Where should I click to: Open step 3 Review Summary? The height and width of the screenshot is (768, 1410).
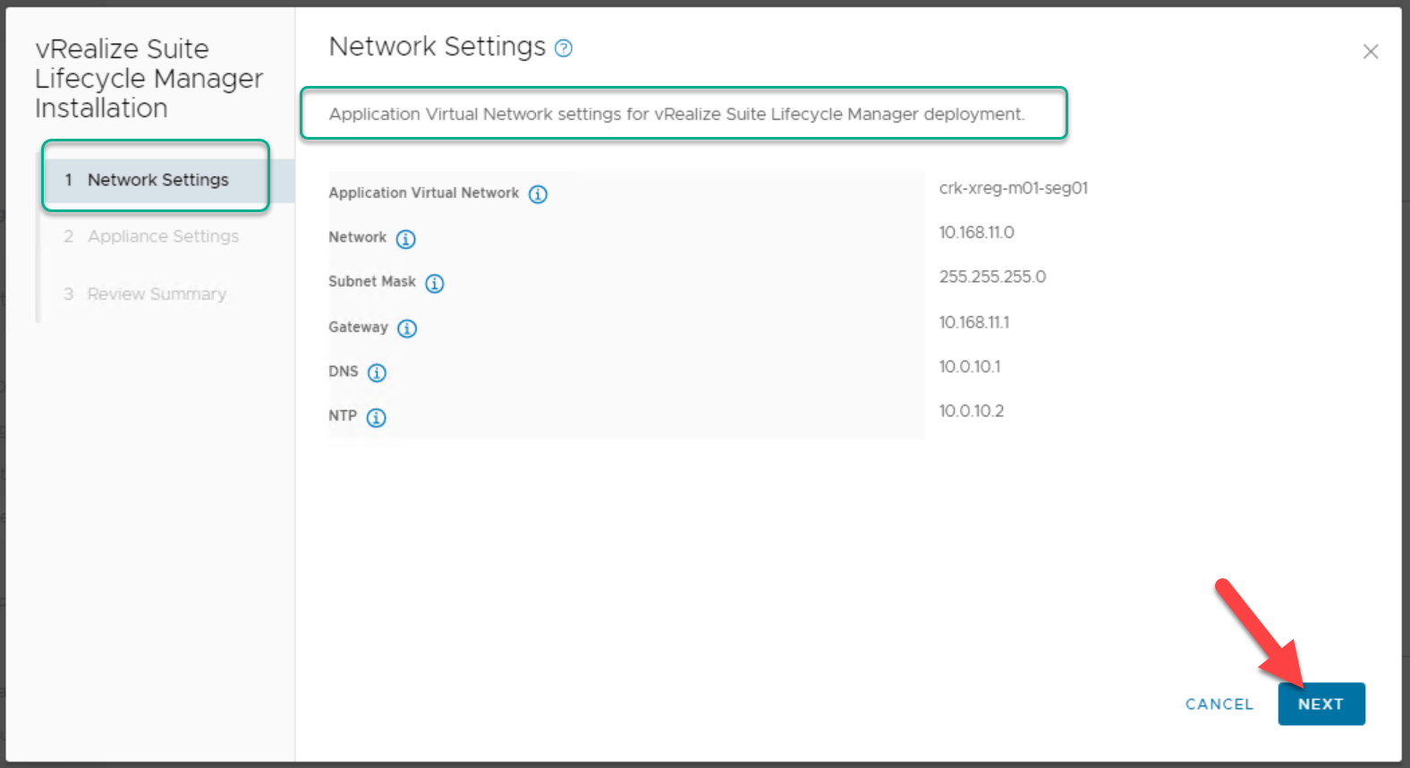coord(157,294)
